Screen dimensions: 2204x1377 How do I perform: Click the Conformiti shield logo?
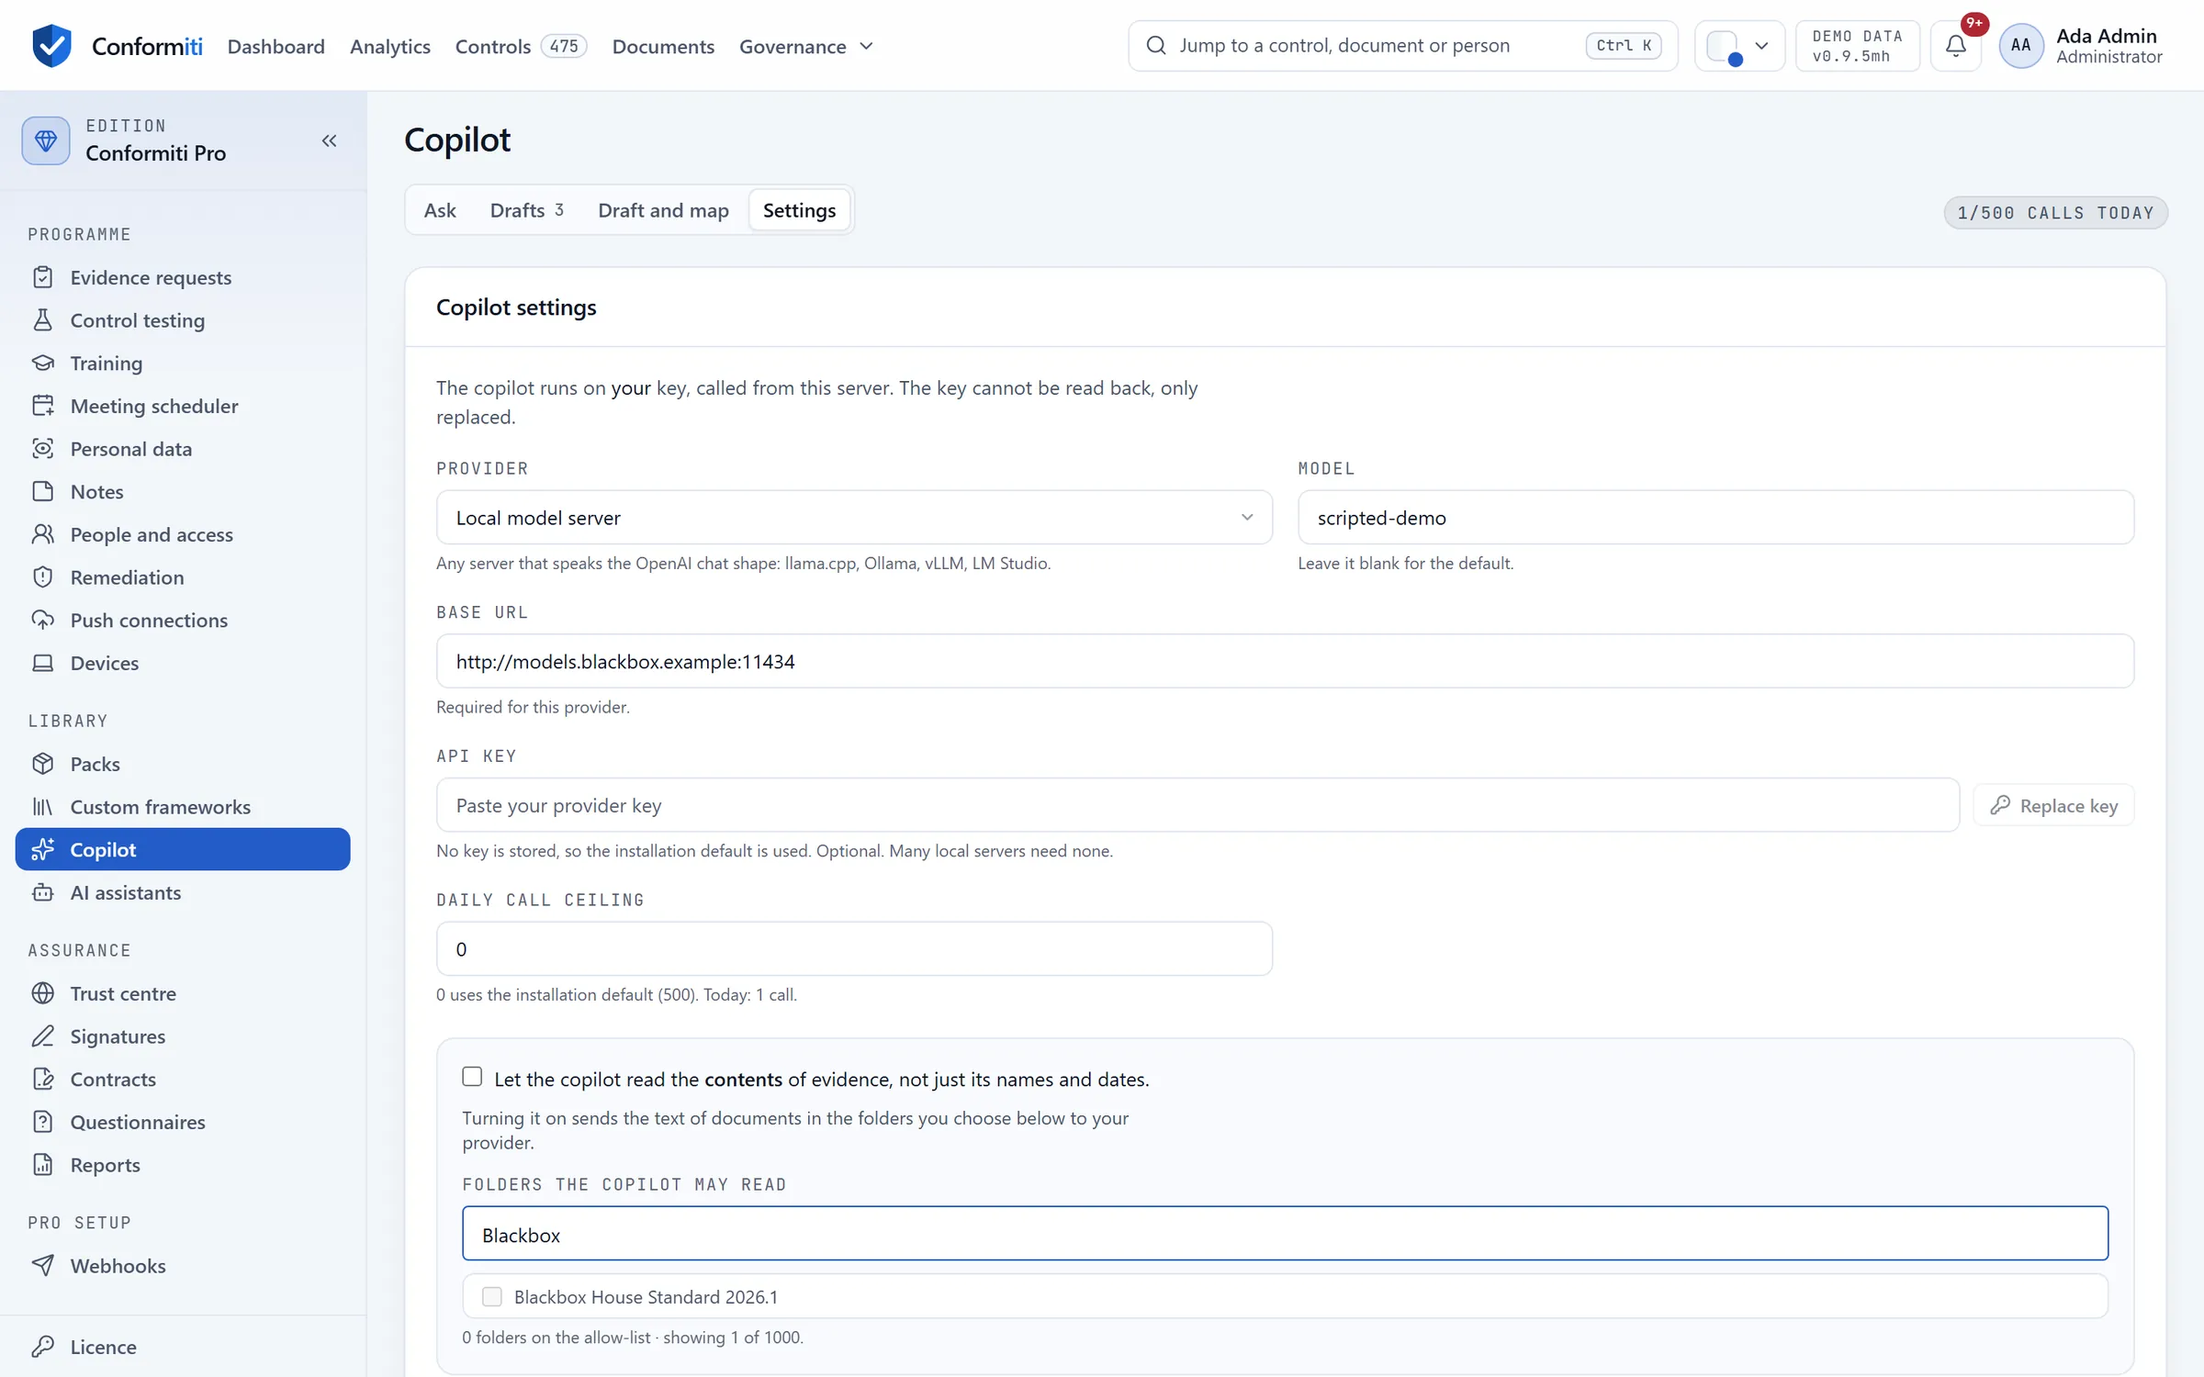51,45
